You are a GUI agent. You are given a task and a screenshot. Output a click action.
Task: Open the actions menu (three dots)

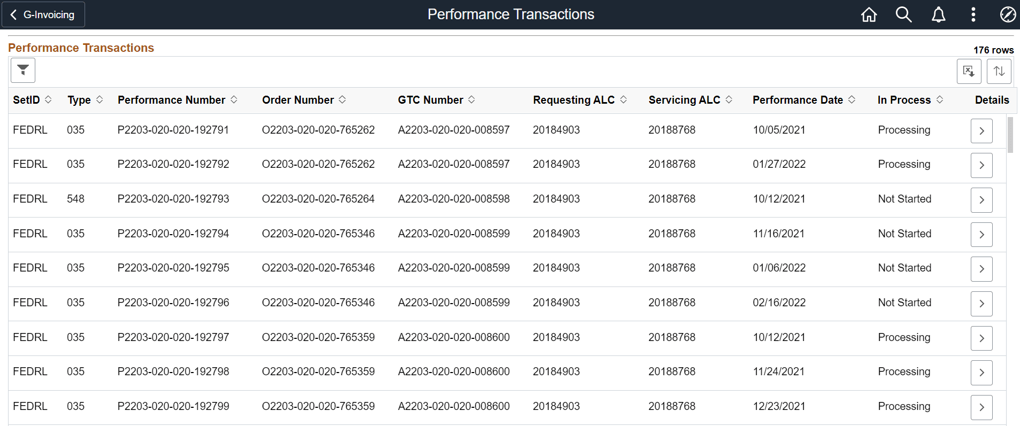[973, 14]
